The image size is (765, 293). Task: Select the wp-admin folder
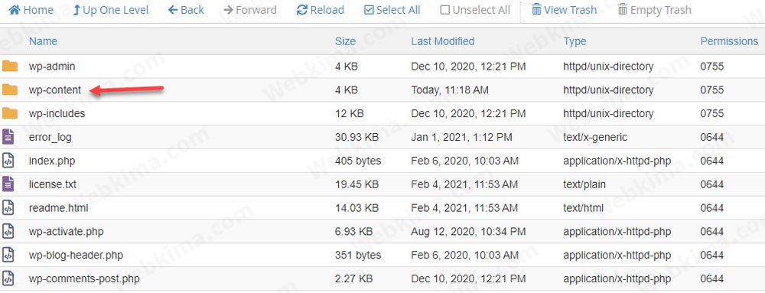(382, 67)
